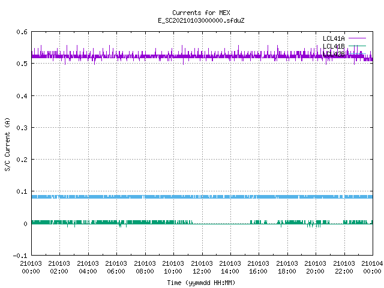Click the green LCL41B legend line sample
The image size is (384, 288).
coord(357,46)
